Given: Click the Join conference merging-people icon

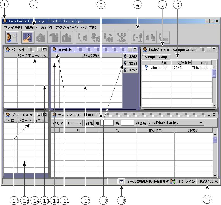Looking at the screenshot, I should coord(121,37).
